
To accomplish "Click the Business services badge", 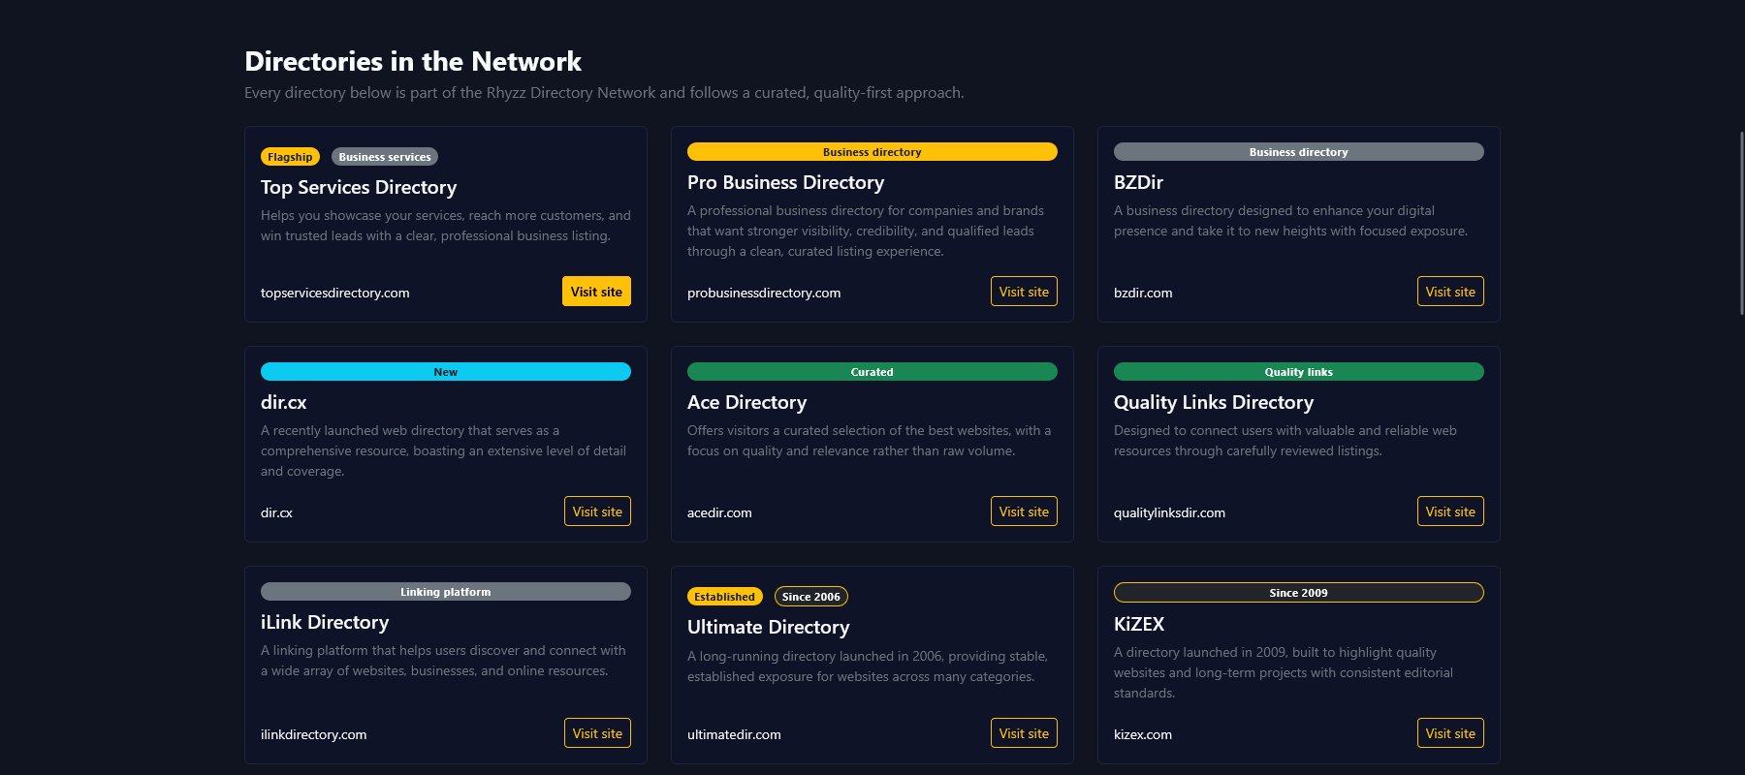I will point(384,156).
